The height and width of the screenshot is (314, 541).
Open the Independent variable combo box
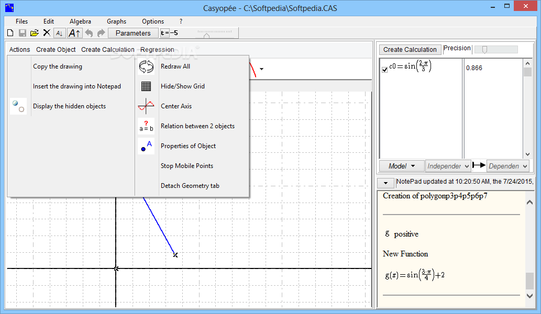pos(448,166)
